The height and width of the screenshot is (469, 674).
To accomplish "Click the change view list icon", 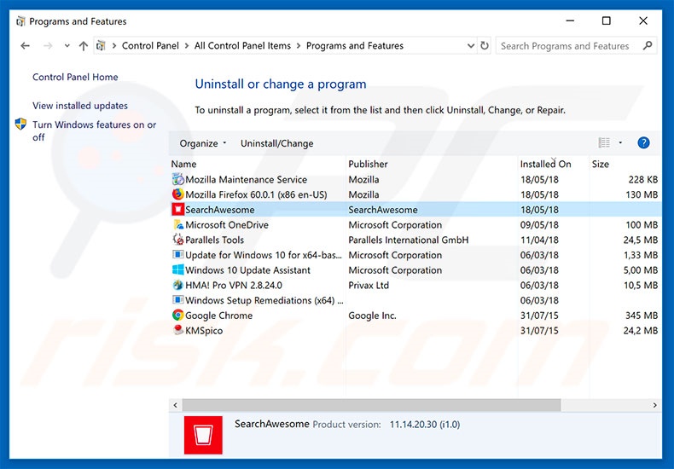I will coord(604,142).
